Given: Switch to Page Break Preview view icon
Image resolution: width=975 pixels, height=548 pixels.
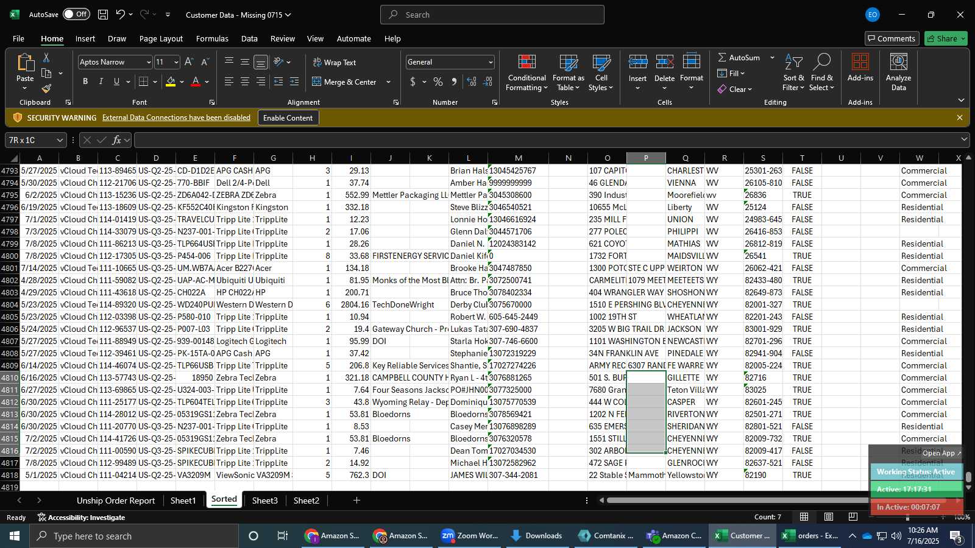Looking at the screenshot, I should tap(853, 517).
